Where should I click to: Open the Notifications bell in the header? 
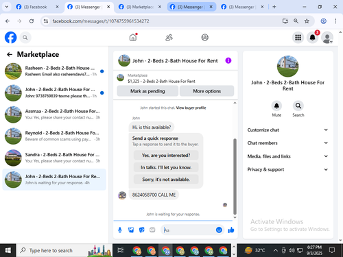pyautogui.click(x=313, y=38)
